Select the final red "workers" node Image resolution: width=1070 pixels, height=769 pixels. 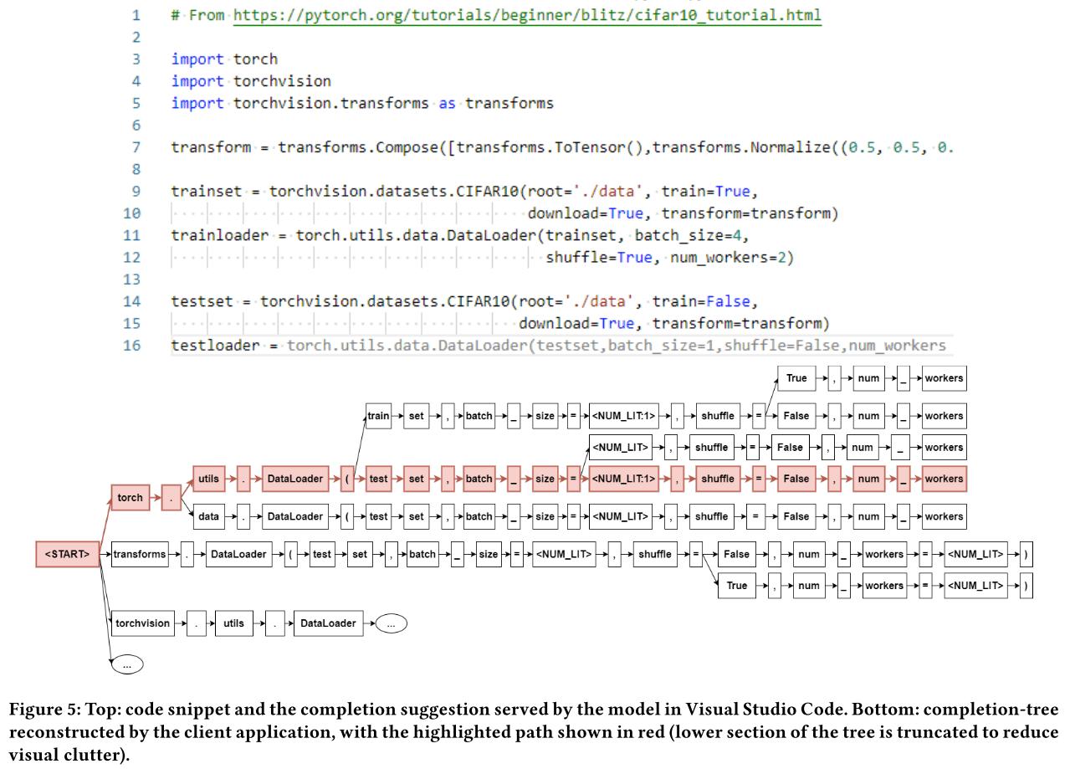pyautogui.click(x=944, y=479)
